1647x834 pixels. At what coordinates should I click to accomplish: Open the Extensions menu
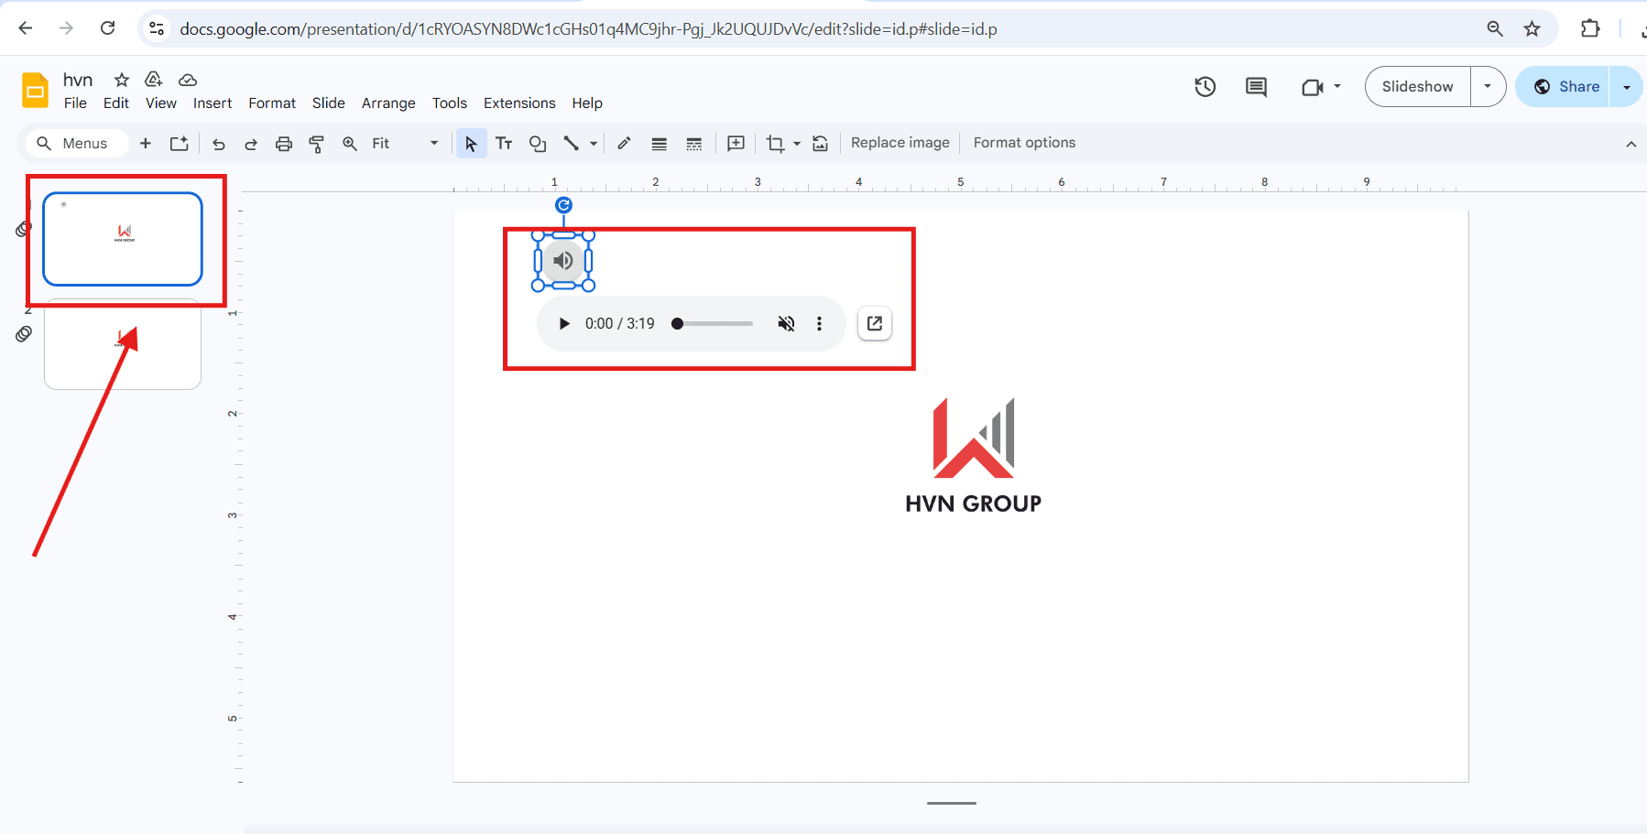coord(519,103)
